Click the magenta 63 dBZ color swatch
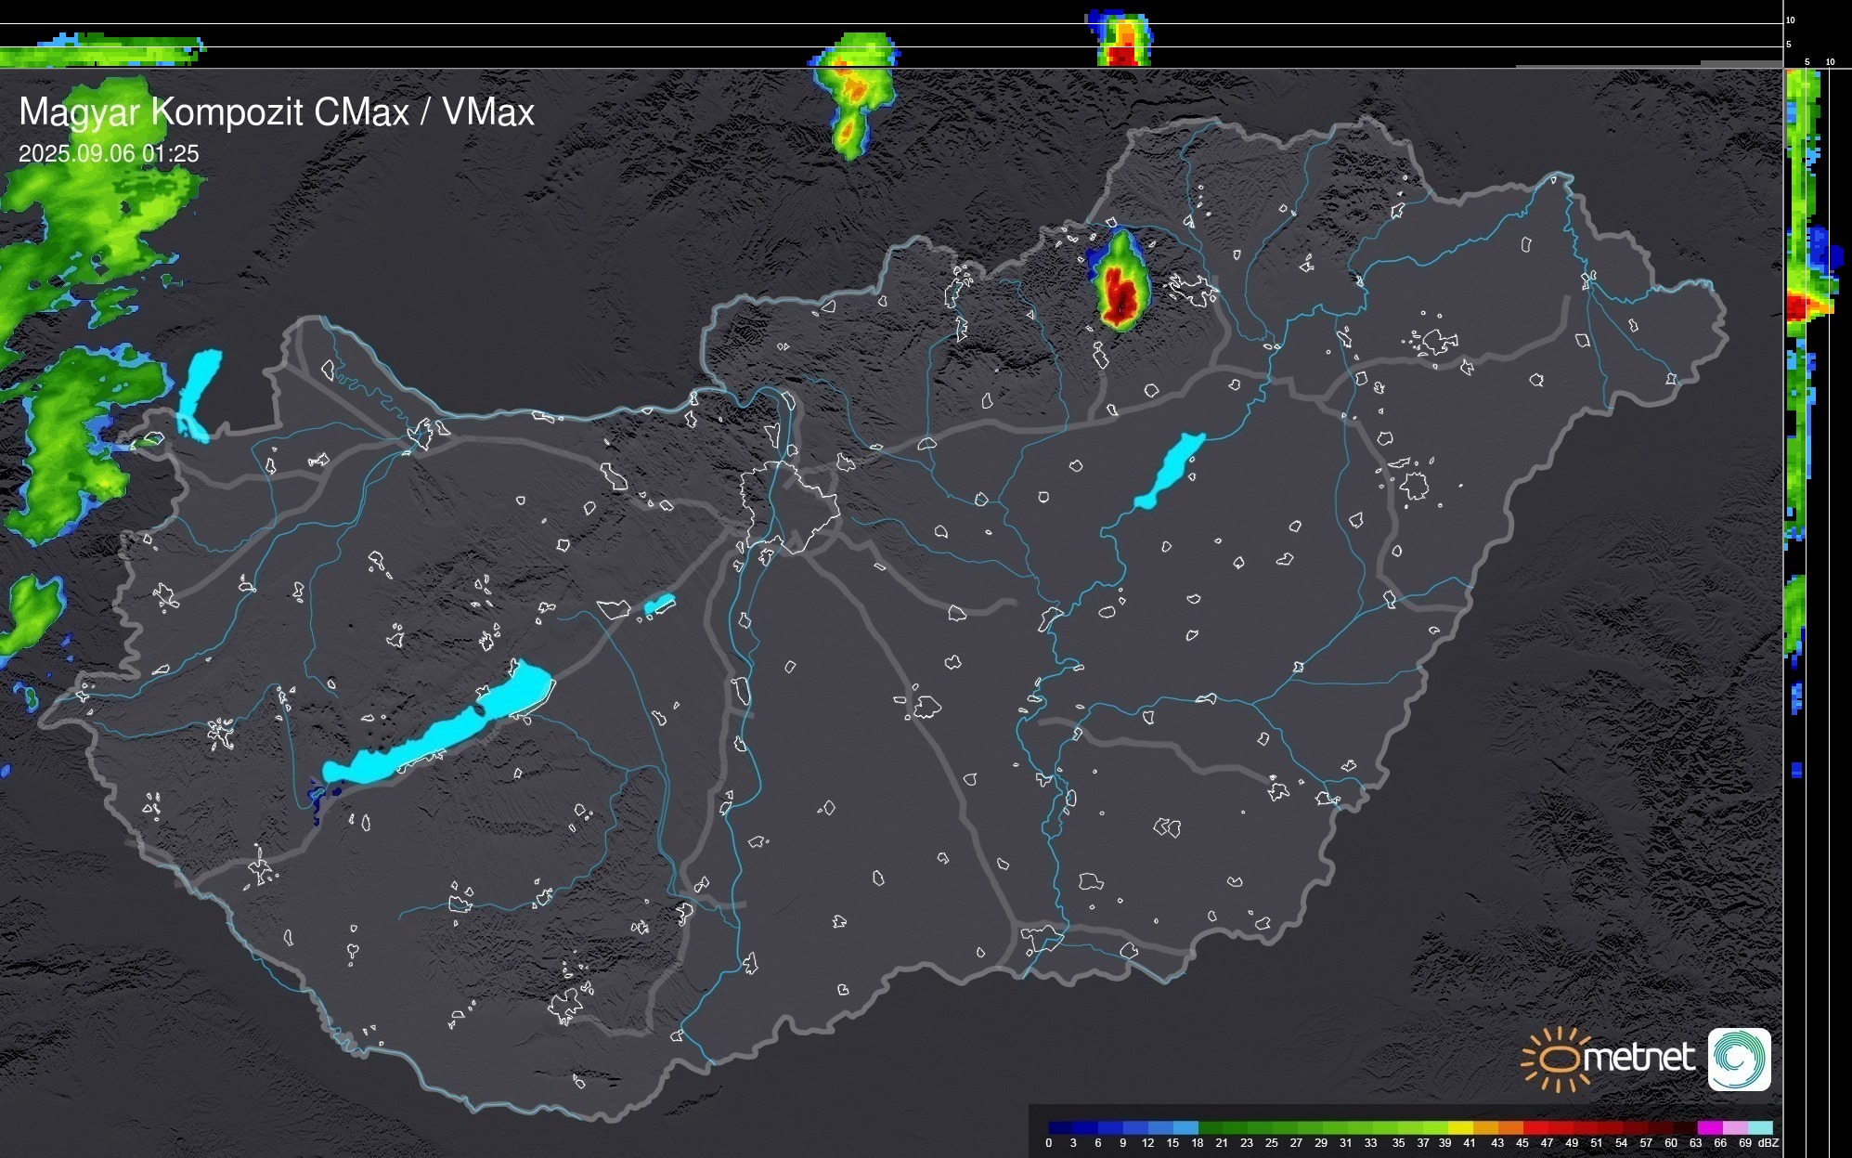 [1709, 1127]
